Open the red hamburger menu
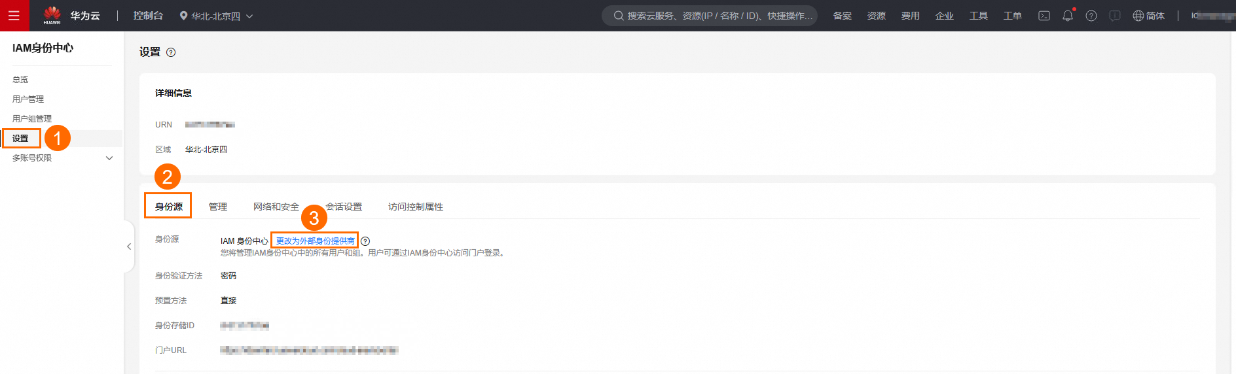The image size is (1236, 374). point(14,16)
